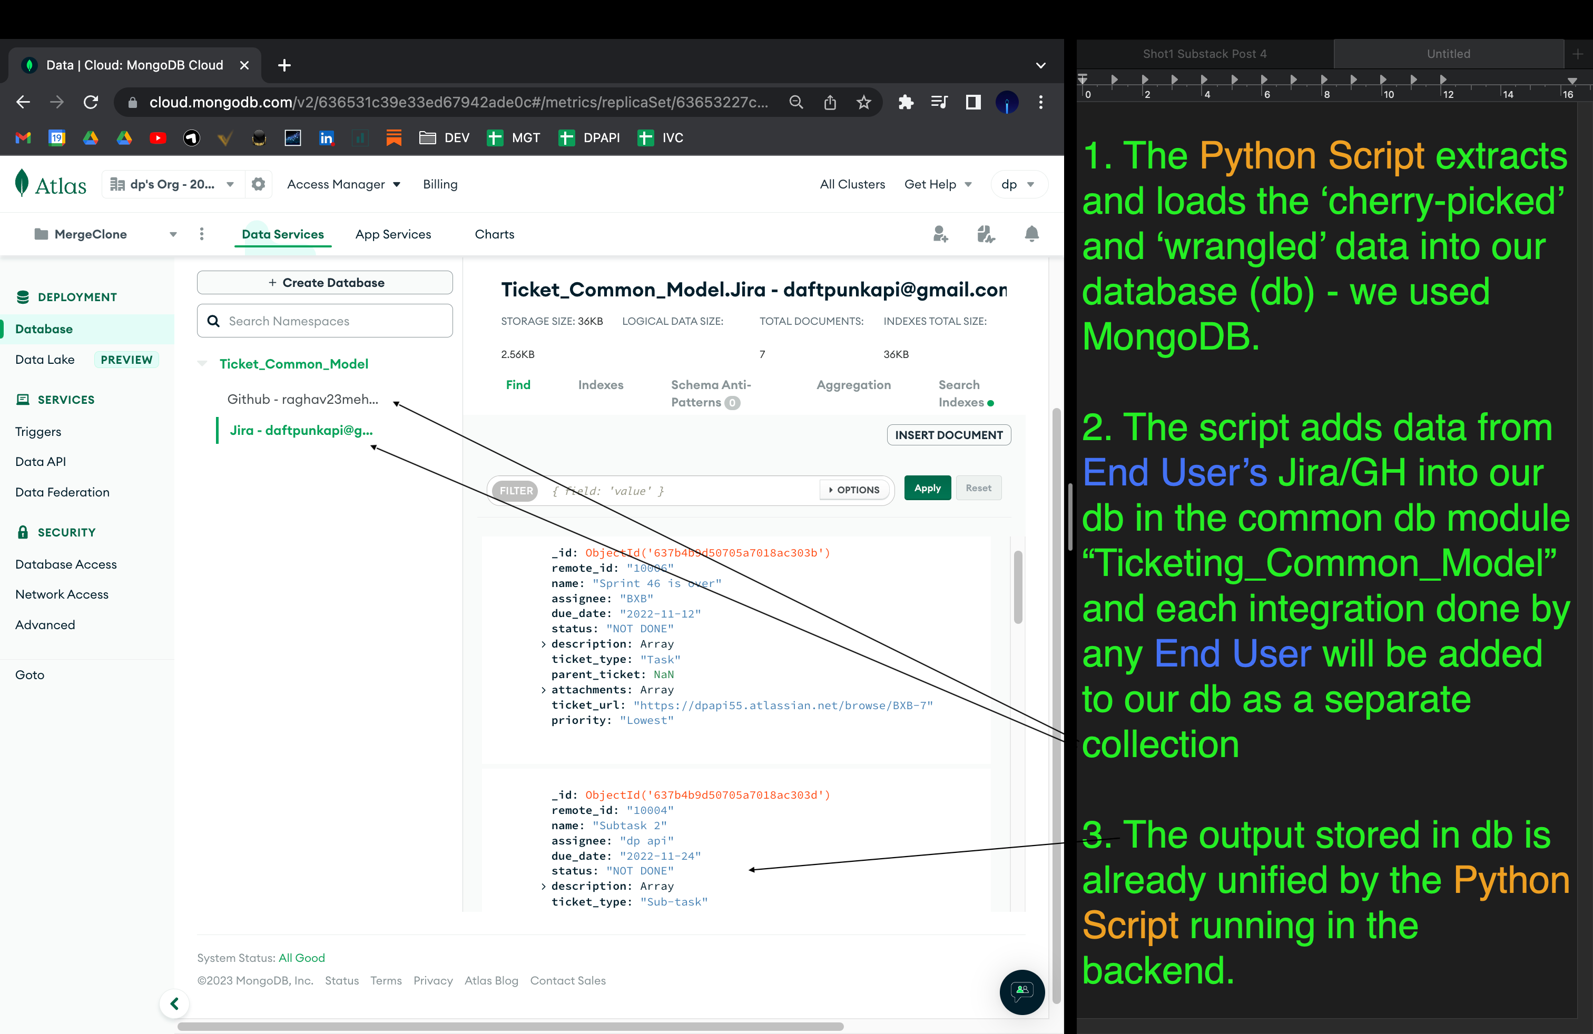Screen dimensions: 1593x1034
Task: Open Network Access in sidebar
Action: click(62, 594)
